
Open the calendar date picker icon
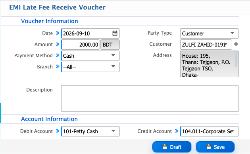[x=115, y=33]
